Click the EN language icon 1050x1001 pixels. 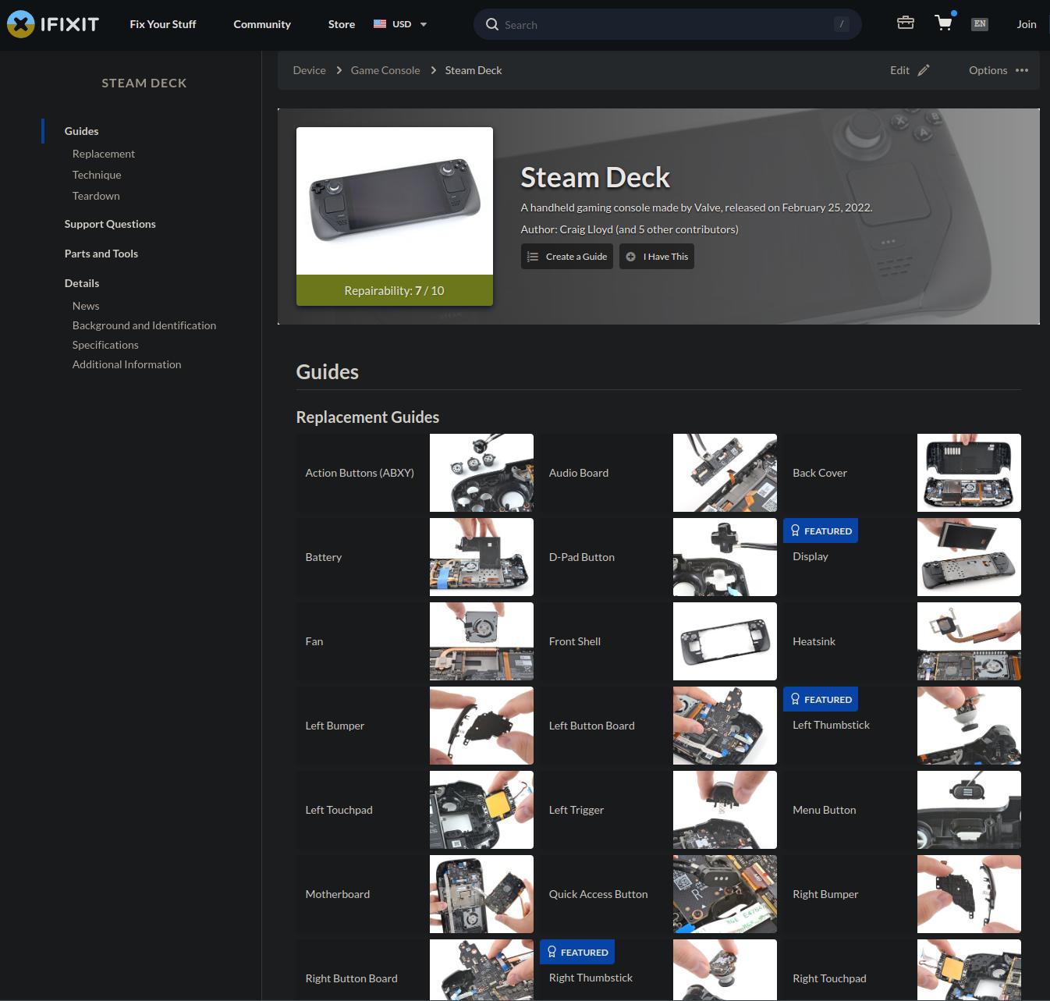[x=980, y=23]
